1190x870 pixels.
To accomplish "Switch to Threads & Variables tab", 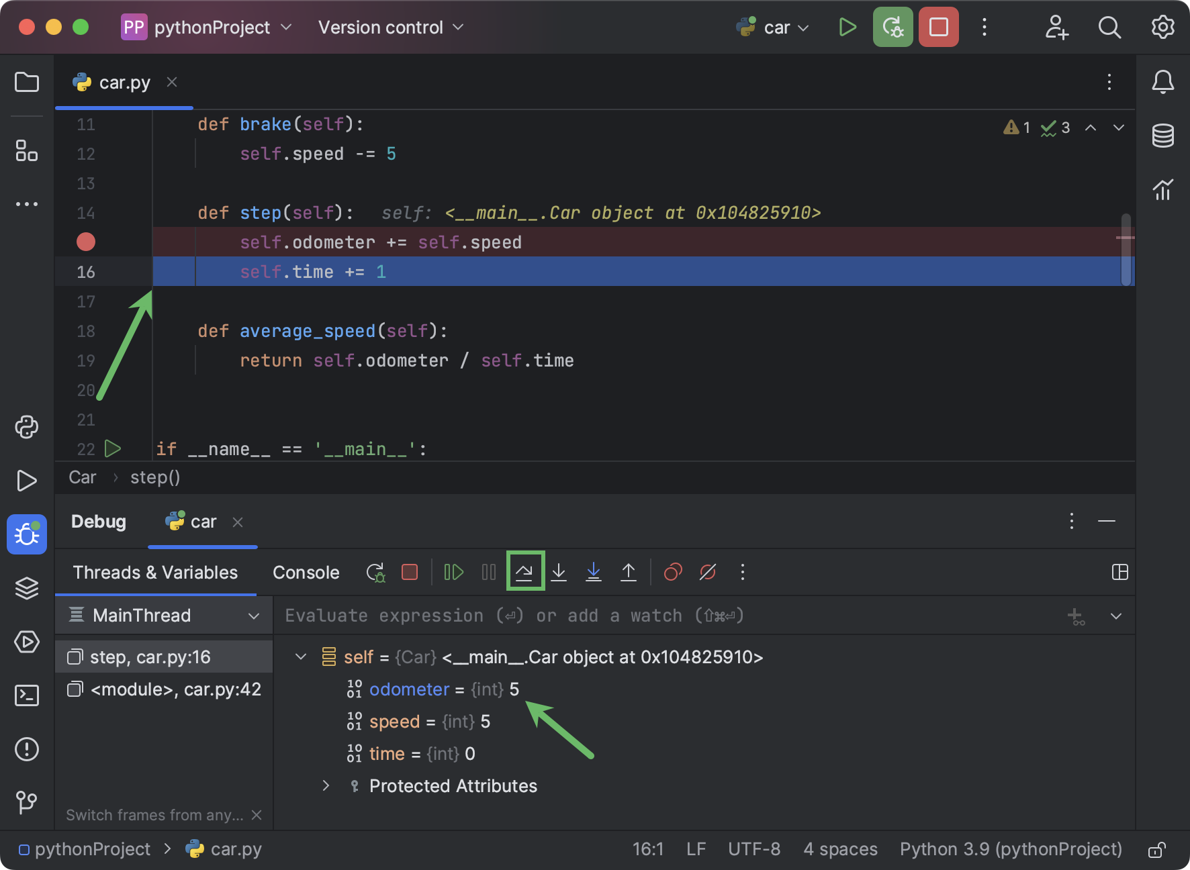I will pyautogui.click(x=155, y=573).
